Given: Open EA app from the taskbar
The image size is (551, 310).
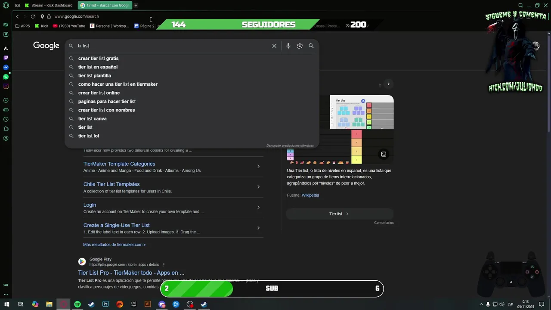Looking at the screenshot, I should coord(120,304).
